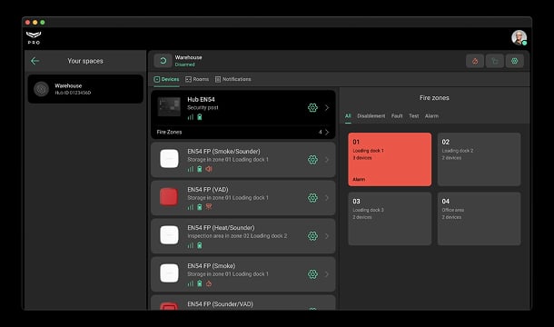Viewport: 554px width, 327px height.
Task: Click the Fire Zones label under Hub EN54
Action: click(x=169, y=132)
